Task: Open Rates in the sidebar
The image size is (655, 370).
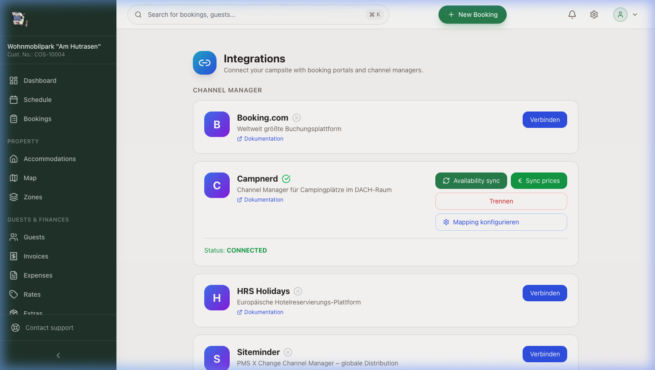Action: coord(58,294)
